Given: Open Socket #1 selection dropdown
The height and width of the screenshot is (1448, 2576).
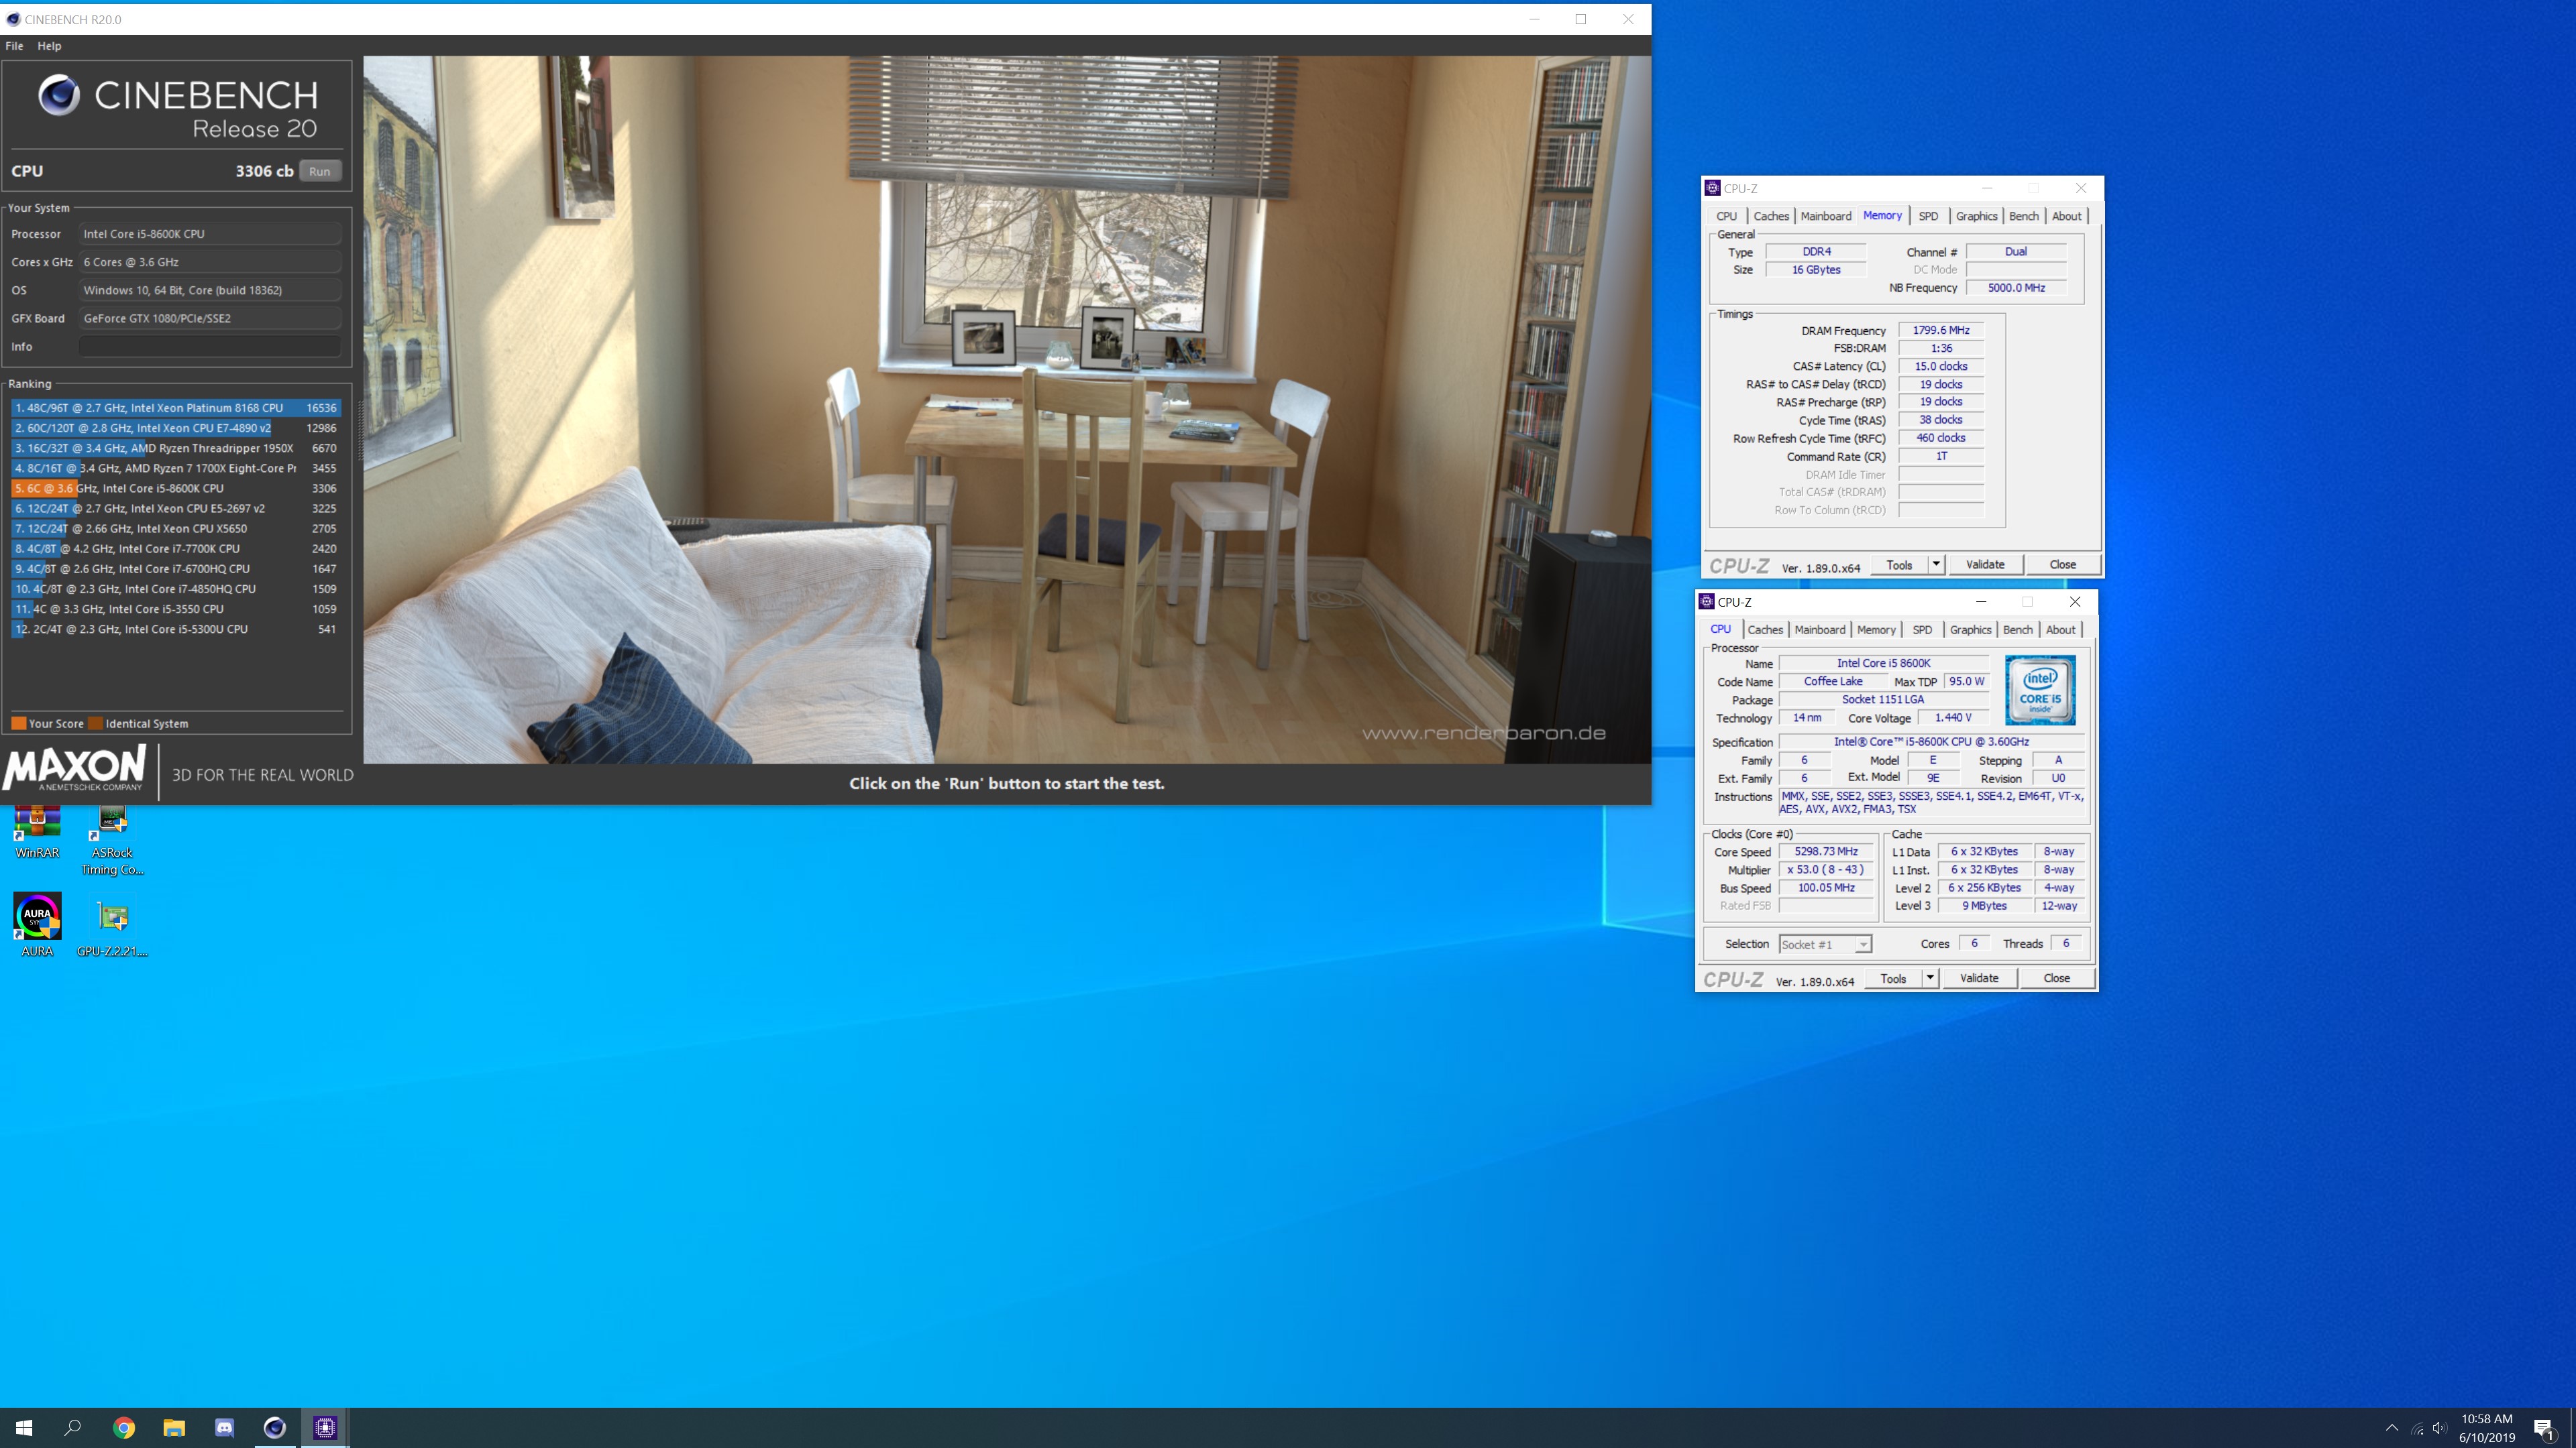Looking at the screenshot, I should (1825, 945).
